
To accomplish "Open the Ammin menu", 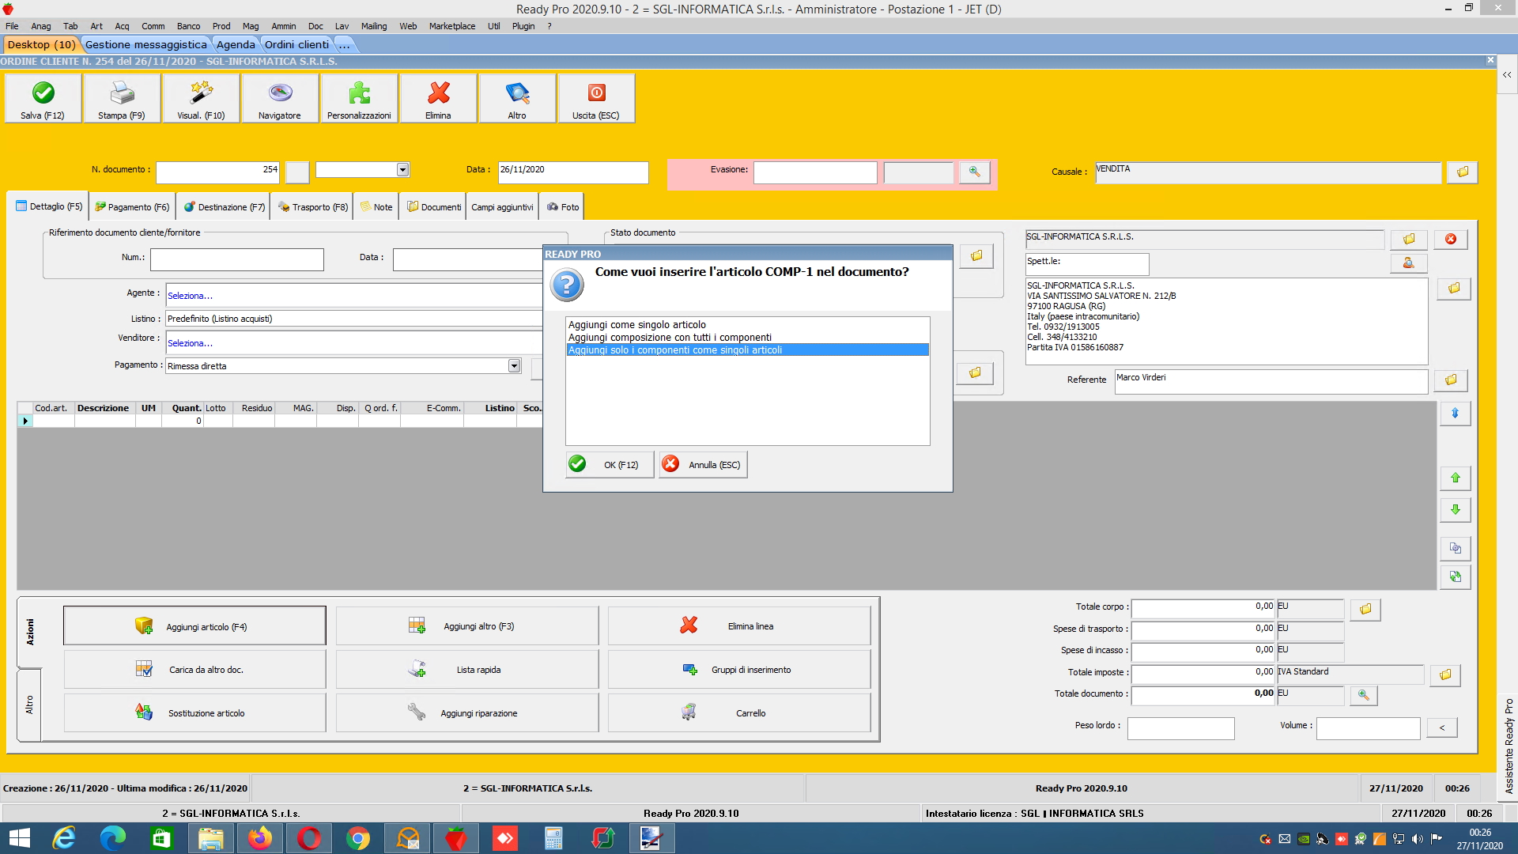I will click(x=283, y=26).
